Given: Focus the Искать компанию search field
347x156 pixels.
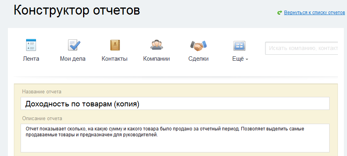Looking at the screenshot, I should coord(301,48).
